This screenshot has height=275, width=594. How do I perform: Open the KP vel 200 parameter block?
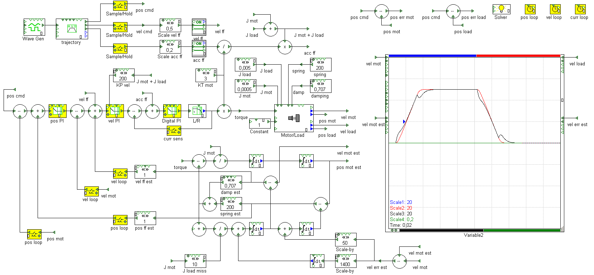coord(124,76)
